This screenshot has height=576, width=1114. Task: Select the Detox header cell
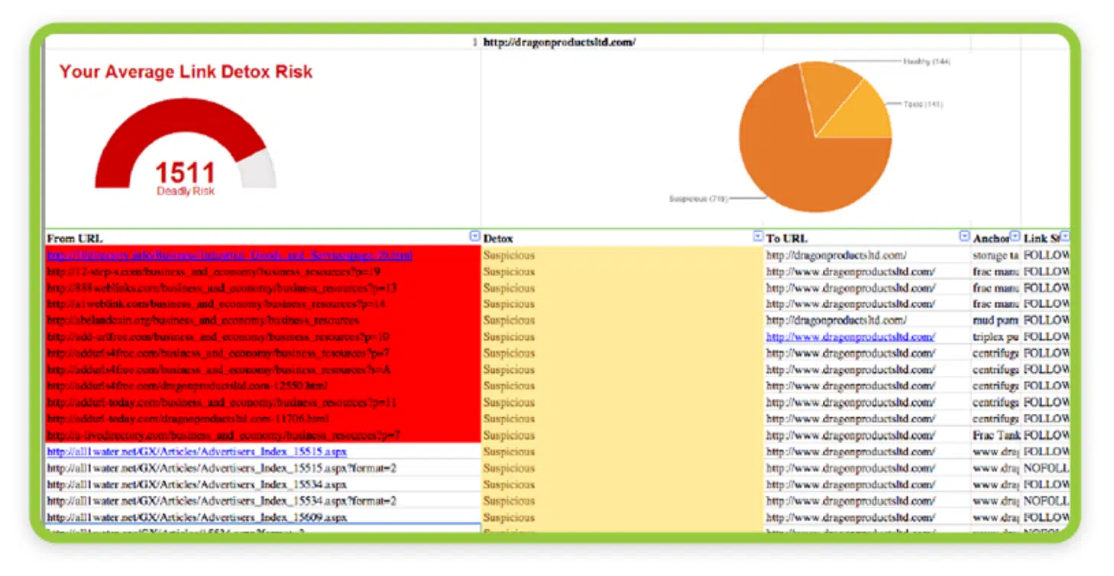[x=611, y=238]
